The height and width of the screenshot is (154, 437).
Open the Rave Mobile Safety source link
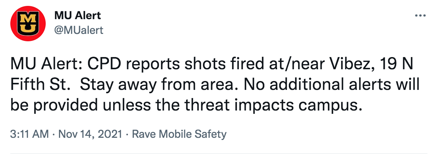pyautogui.click(x=179, y=134)
